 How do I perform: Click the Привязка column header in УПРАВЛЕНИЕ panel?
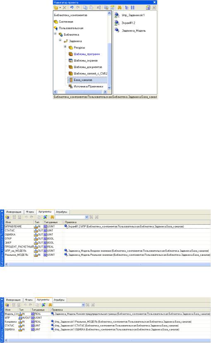tap(137, 222)
